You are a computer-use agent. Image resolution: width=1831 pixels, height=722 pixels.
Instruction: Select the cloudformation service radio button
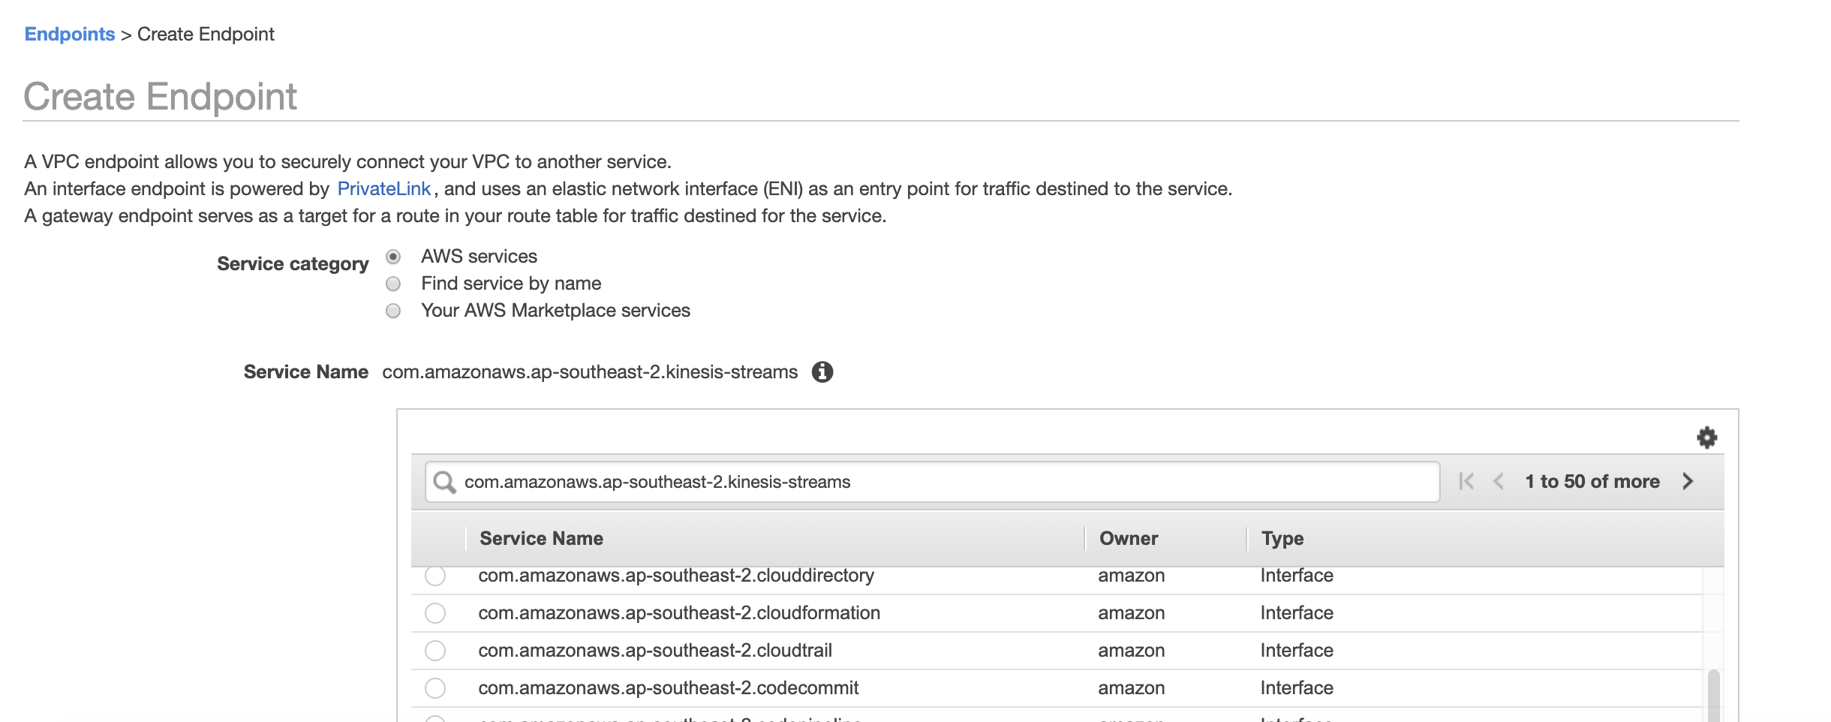coord(435,613)
